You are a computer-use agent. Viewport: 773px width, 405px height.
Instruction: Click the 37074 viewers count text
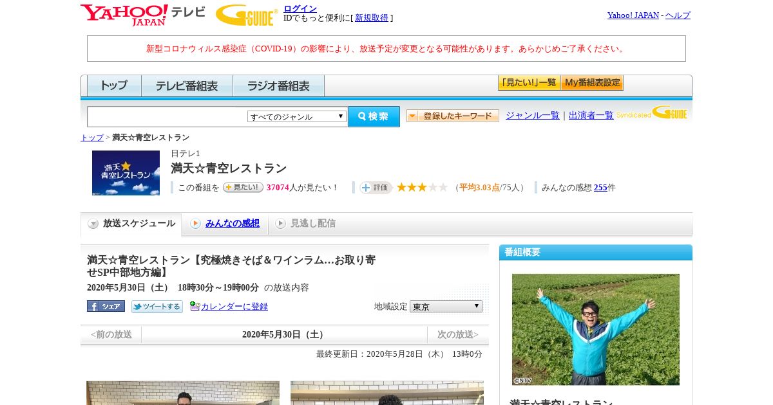(x=278, y=188)
